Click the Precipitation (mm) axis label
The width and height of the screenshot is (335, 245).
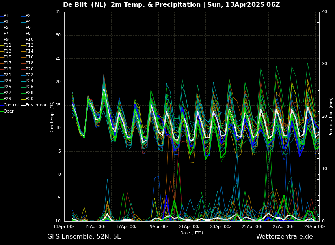[331, 117]
